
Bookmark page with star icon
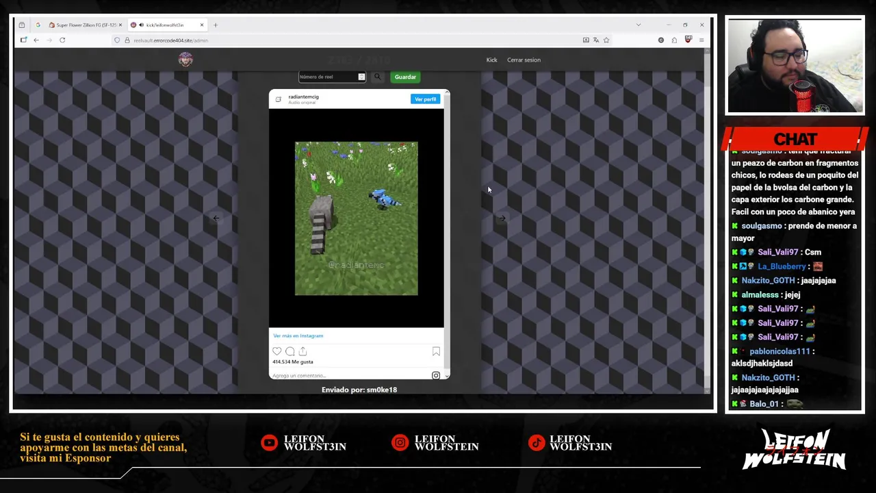coord(606,40)
